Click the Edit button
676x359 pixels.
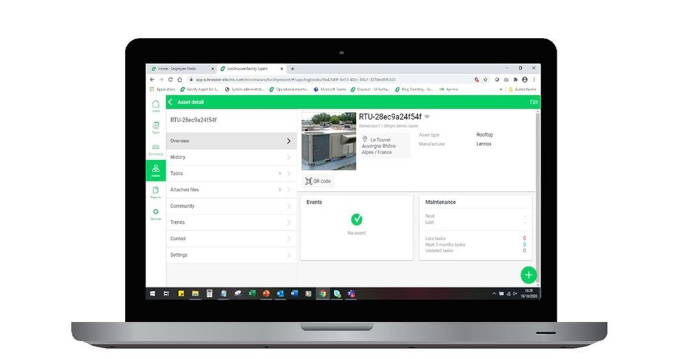tap(533, 102)
